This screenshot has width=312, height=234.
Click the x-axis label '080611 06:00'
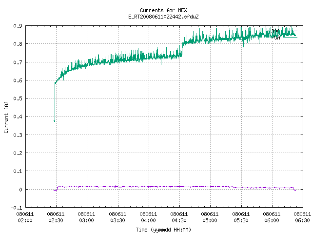click(272, 217)
